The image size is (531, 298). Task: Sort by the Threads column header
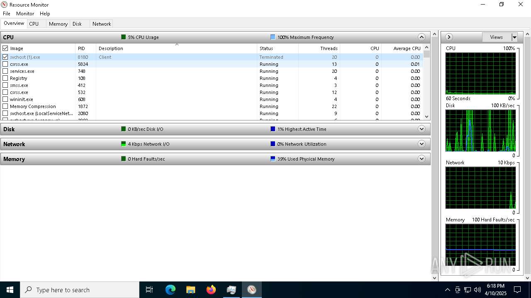coord(319,48)
